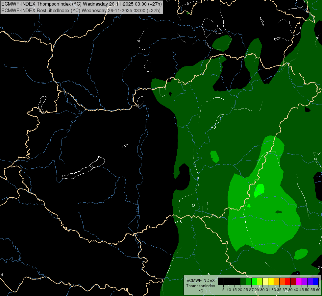Image resolution: width=322 pixels, height=296 pixels.
Task: Click the legend tick value '20'
Action: tap(240, 290)
